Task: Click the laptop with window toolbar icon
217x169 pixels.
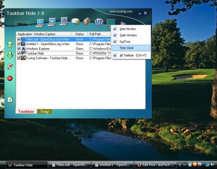Action: click(52, 22)
